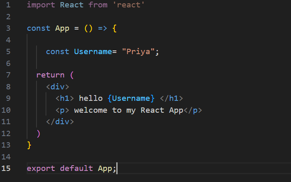291x182 pixels.
Task: Click 'React' word in the paragraph text
Action: (152, 110)
